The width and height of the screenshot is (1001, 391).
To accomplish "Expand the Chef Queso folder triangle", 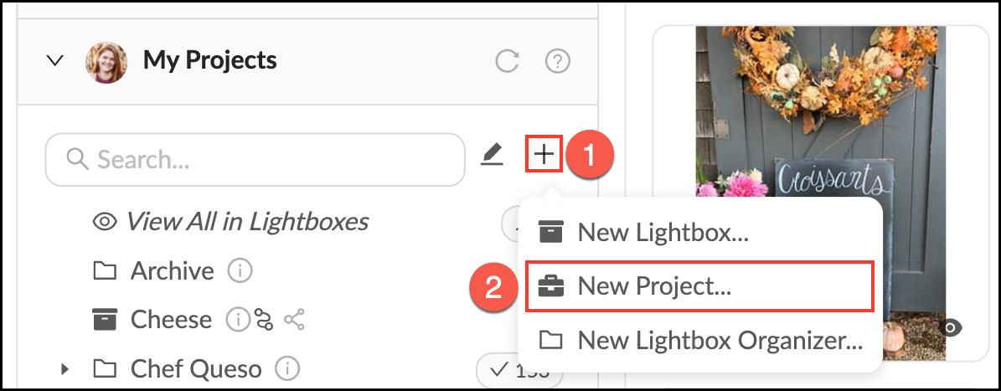I will 65,368.
